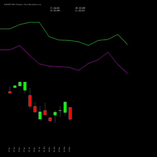Click the green candle above 06 May

55,114
